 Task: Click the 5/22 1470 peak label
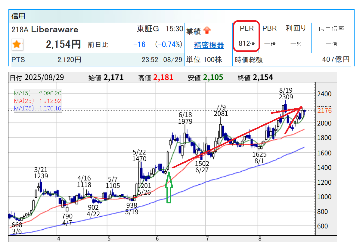[x=139, y=155]
